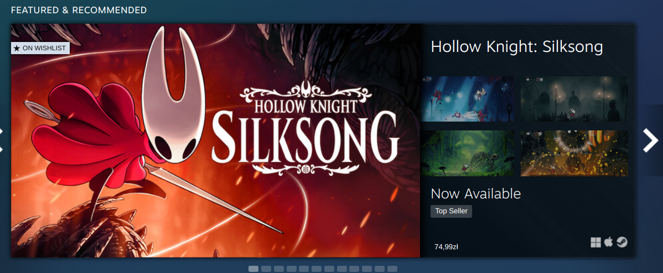
Task: Open the green forest screenshot thumbnail
Action: click(x=467, y=153)
